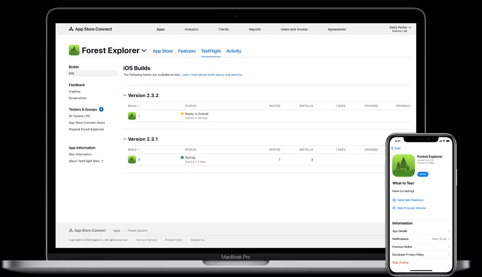Tap the OPEN button on iPhone

click(423, 174)
